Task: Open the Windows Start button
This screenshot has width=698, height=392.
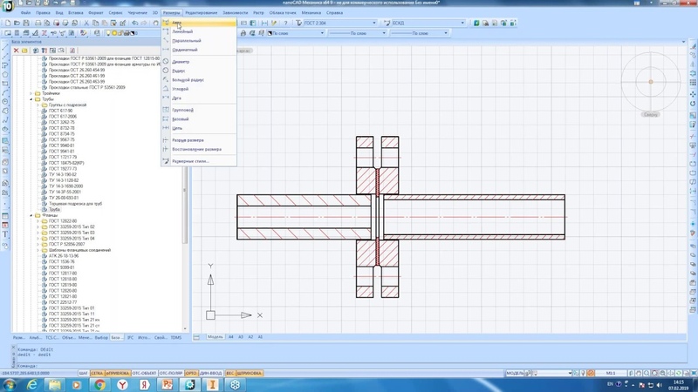Action: click(10, 384)
